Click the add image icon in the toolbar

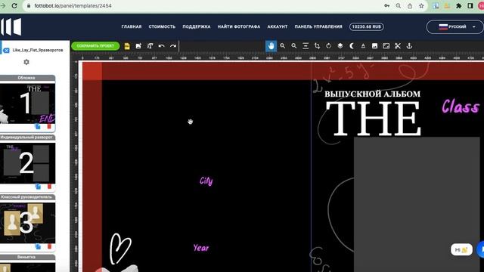click(x=138, y=46)
